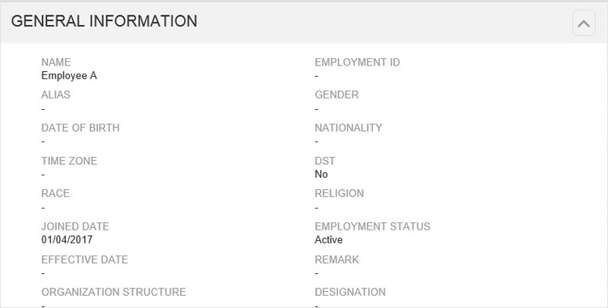This screenshot has height=308, width=608.
Task: Click the NATIONALITY field label
Action: [349, 128]
